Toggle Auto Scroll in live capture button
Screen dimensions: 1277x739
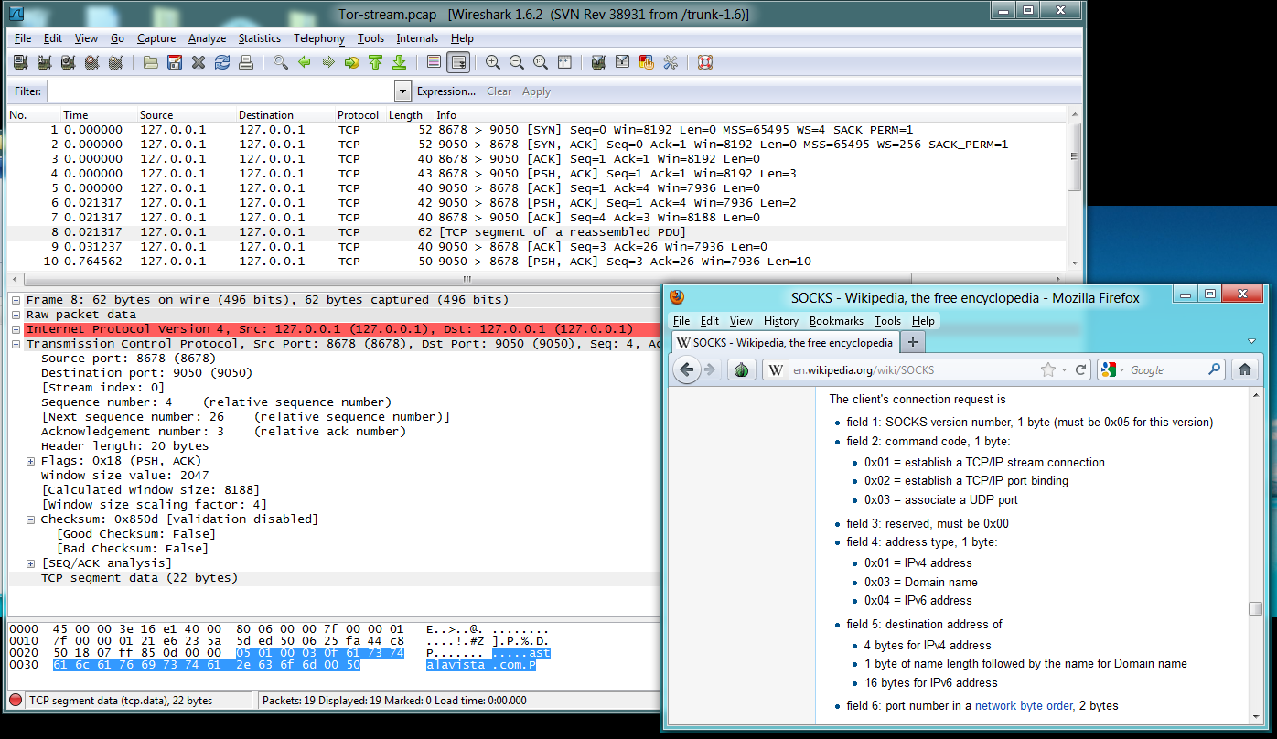pos(459,63)
